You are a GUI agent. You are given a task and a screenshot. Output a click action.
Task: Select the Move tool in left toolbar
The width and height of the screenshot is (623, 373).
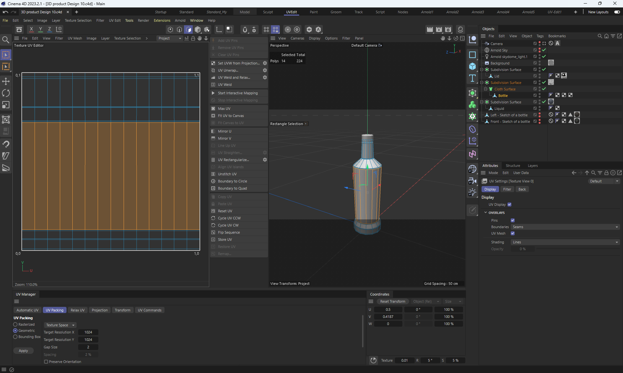[6, 81]
